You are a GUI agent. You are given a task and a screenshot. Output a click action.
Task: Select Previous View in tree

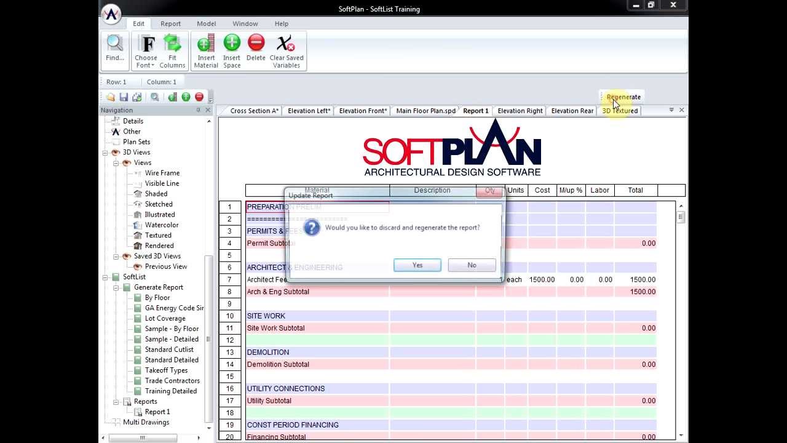pyautogui.click(x=166, y=266)
